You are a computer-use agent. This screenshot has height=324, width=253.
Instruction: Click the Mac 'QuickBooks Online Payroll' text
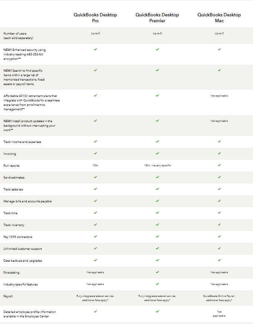(x=219, y=296)
